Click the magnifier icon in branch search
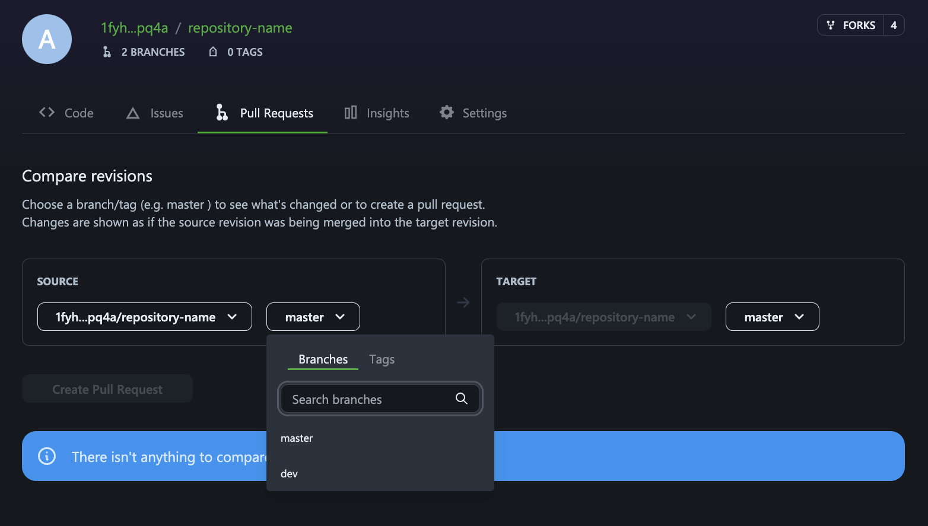Screen dimensions: 928x526 (462, 399)
